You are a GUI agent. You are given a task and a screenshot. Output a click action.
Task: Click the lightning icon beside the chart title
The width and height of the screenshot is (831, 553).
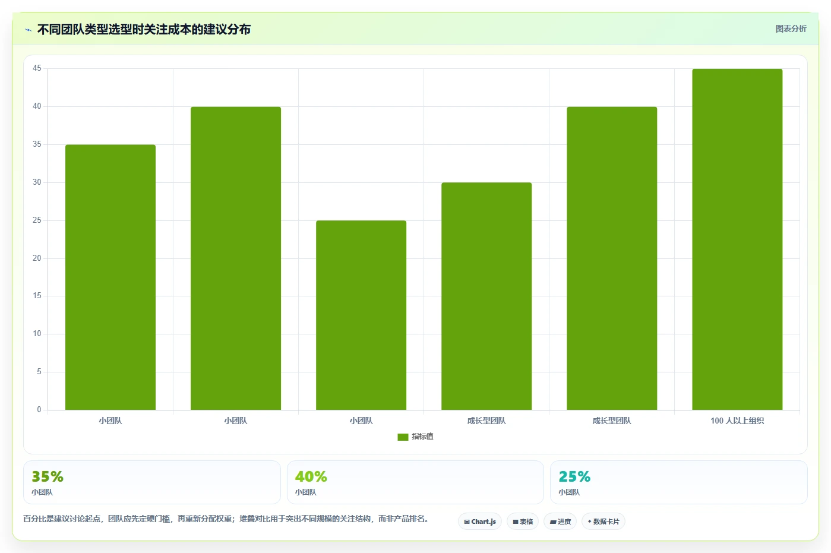click(28, 30)
